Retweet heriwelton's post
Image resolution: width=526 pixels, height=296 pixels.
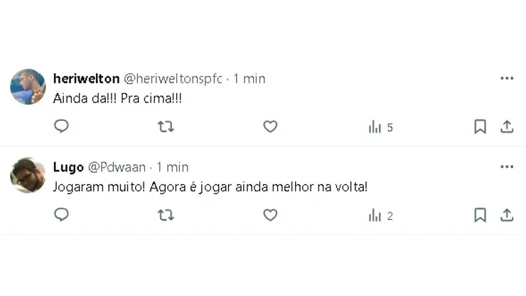point(166,127)
